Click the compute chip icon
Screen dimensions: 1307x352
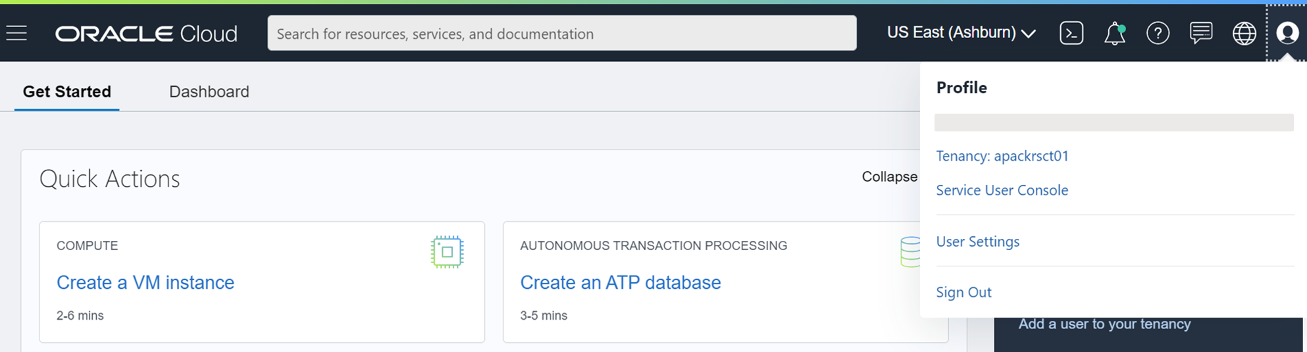coord(448,252)
